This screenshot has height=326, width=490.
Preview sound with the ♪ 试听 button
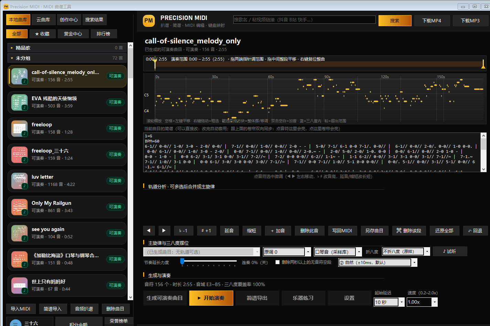(x=450, y=252)
